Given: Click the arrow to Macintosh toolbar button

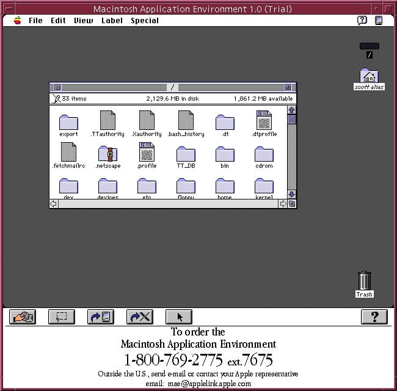Looking at the screenshot, I should coord(101,317).
